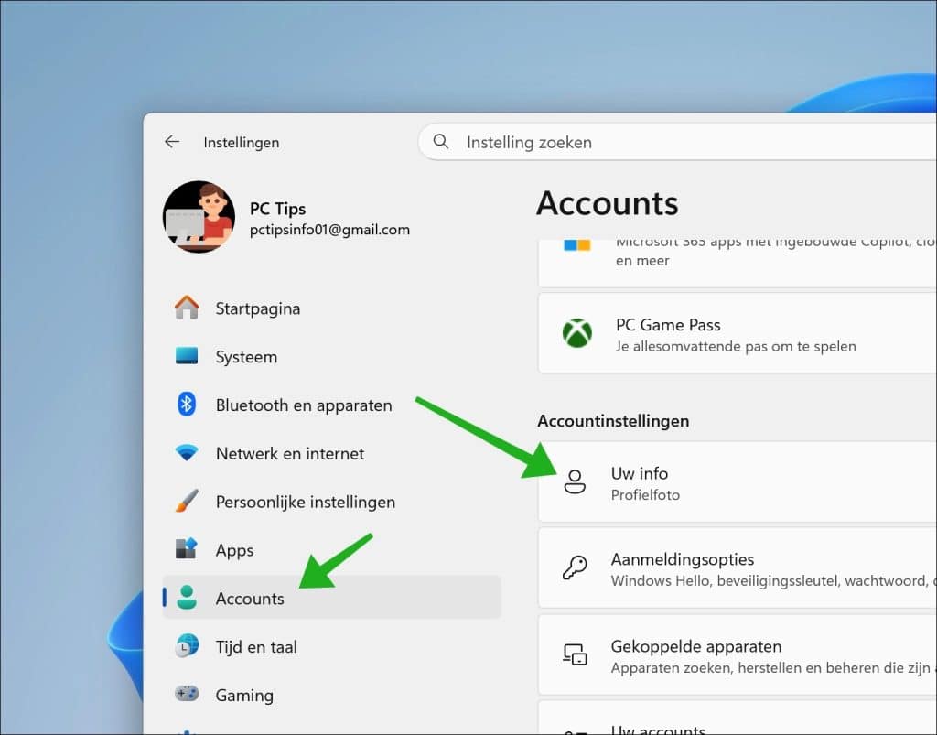This screenshot has height=735, width=937.
Task: Click the Instellingen window title
Action: (242, 142)
